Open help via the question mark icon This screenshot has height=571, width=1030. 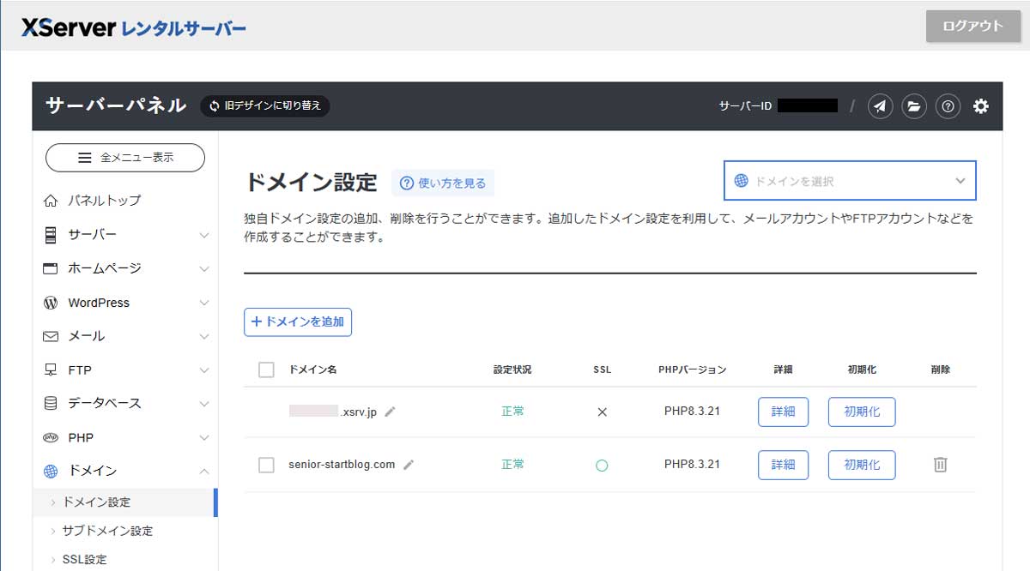click(x=948, y=106)
